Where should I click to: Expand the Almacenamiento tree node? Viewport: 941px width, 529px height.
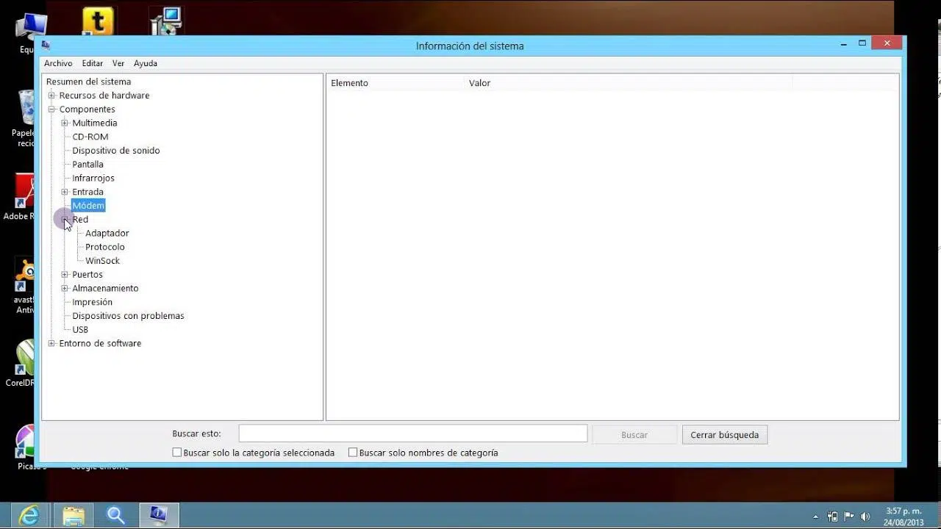(65, 288)
